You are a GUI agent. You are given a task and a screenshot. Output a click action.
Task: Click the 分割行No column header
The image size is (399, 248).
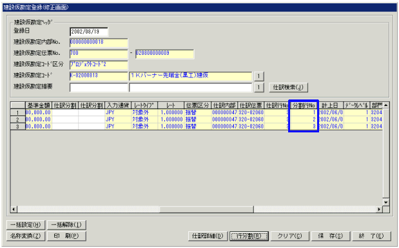point(304,105)
